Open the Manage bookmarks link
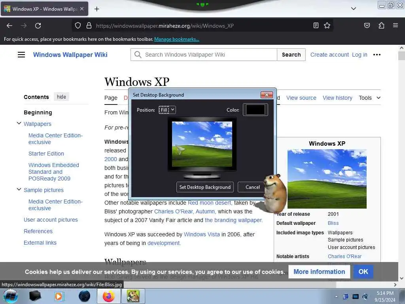This screenshot has height=304, width=405. 177,39
